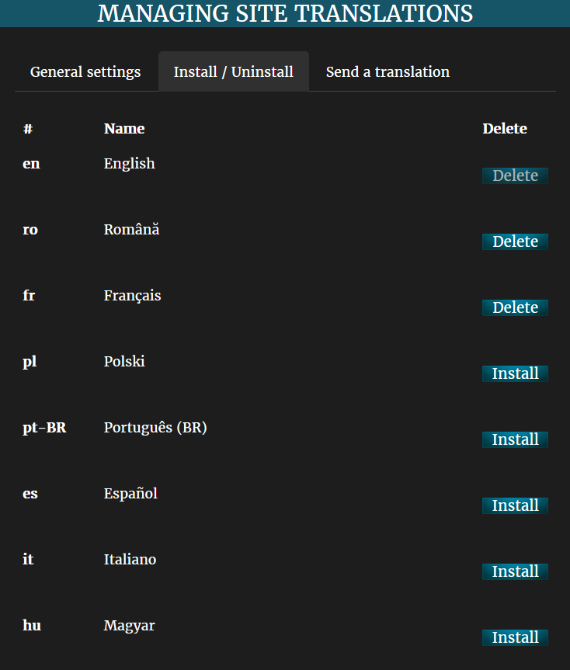570x670 pixels.
Task: Select the Delete column header
Action: point(505,129)
